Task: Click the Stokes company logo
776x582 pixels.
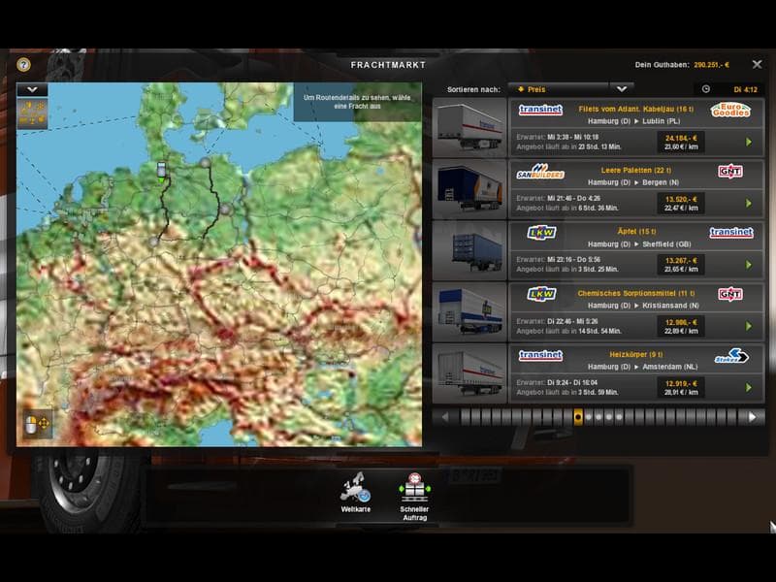Action: tap(731, 356)
